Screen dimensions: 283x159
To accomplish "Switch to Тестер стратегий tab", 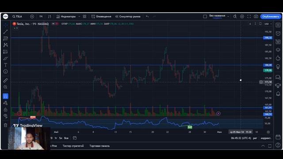I will (73, 146).
